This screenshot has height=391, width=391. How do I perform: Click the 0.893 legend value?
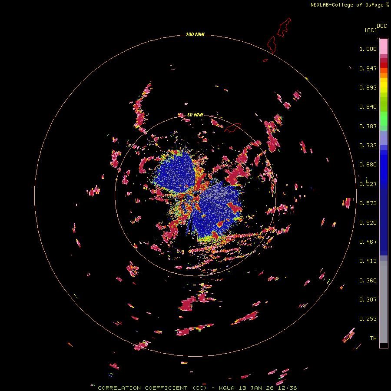pos(368,87)
